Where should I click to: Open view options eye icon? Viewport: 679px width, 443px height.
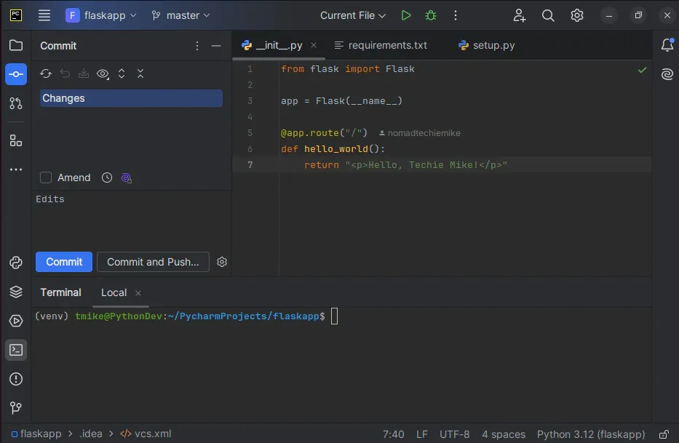click(103, 74)
